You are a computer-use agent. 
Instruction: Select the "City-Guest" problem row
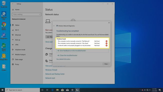click(83, 43)
